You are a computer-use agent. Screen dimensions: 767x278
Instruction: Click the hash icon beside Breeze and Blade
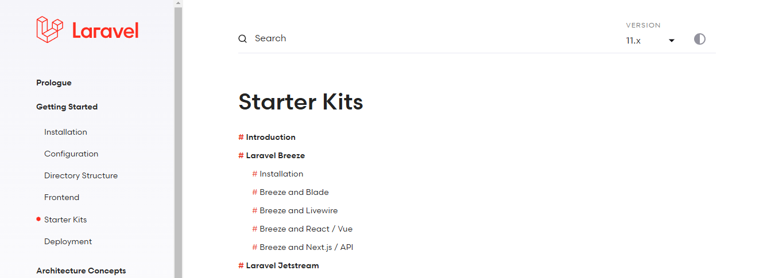point(255,192)
